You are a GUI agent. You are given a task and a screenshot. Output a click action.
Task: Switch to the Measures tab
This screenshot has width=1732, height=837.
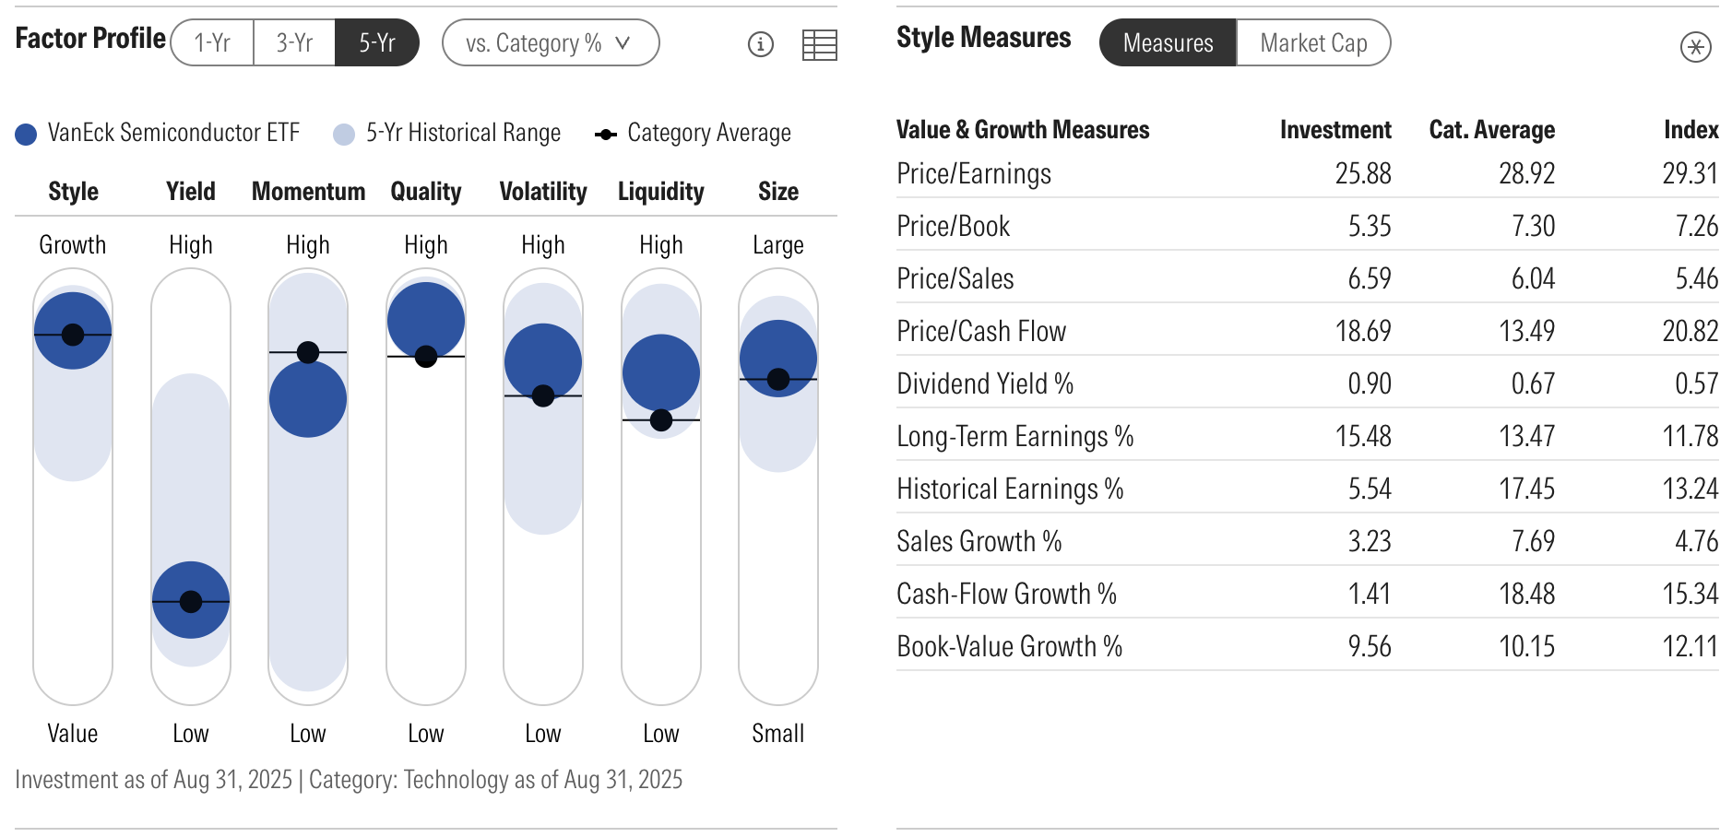click(x=1168, y=43)
